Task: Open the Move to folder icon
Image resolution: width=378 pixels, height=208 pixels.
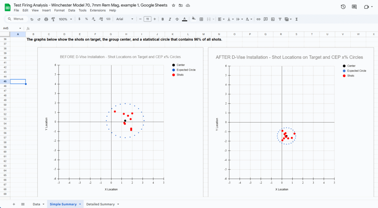Action: [181, 5]
